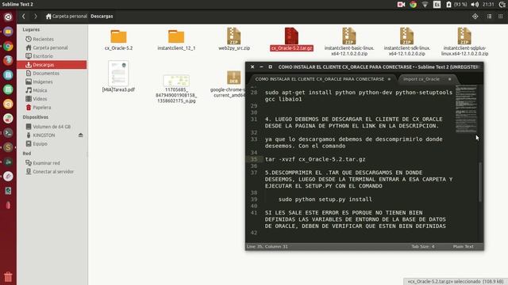508x285 pixels.
Task: Open the Wi-Fi network indicator
Action: (x=425, y=4)
